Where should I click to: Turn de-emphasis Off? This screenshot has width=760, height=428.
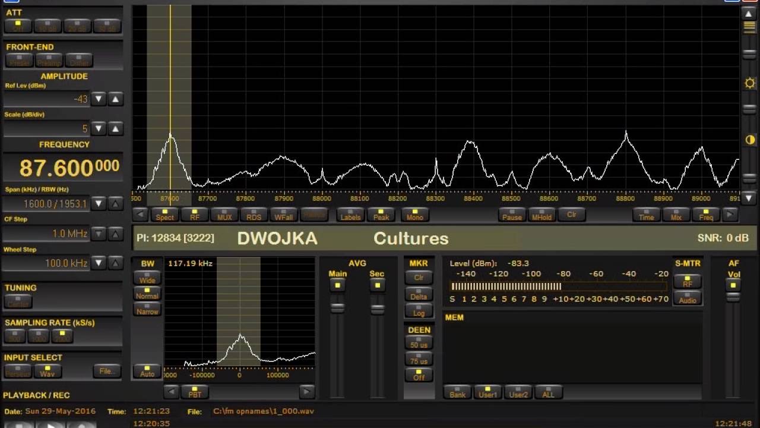tap(419, 375)
